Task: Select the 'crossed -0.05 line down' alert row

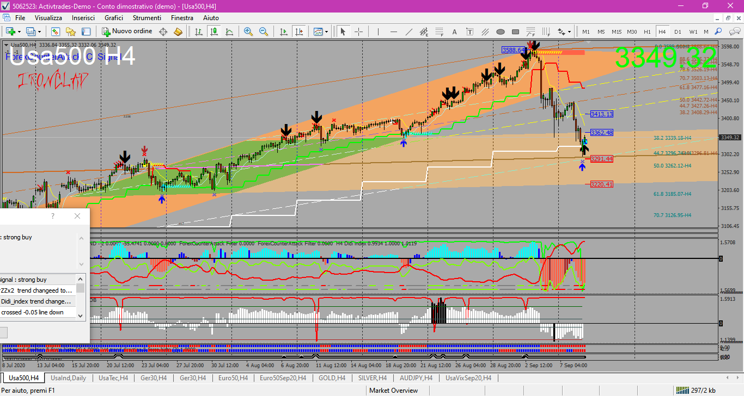Action: click(38, 312)
